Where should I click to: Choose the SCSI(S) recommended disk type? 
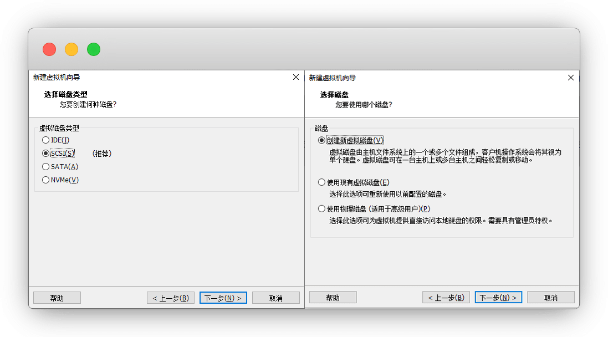(46, 154)
